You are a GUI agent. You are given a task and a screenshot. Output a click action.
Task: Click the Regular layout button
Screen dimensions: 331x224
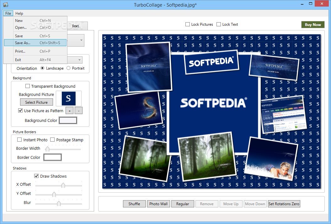(x=183, y=204)
